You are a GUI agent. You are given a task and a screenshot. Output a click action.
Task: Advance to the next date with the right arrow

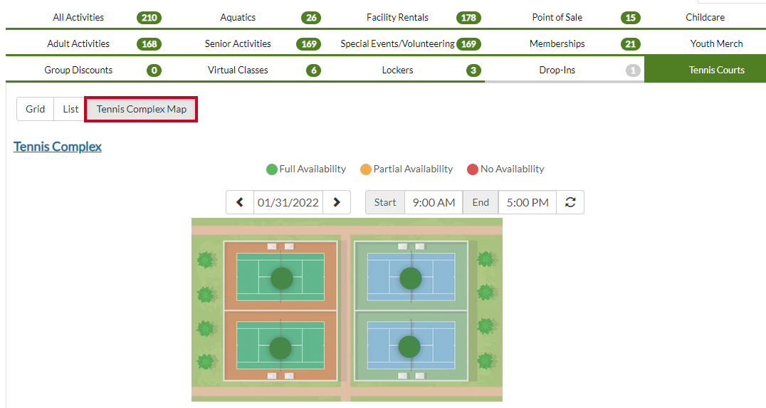pos(337,202)
